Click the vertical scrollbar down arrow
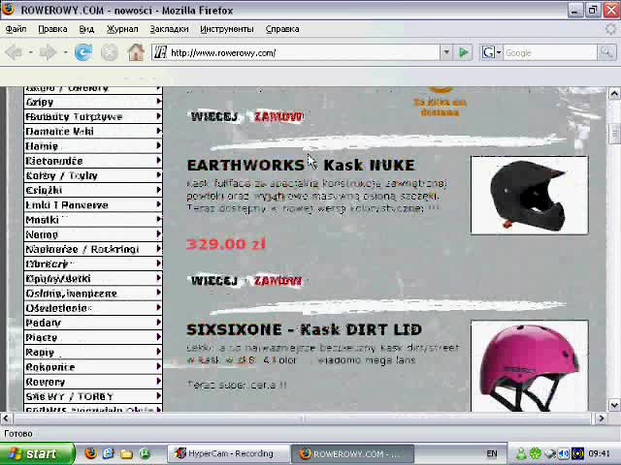621x465 pixels. tap(614, 405)
